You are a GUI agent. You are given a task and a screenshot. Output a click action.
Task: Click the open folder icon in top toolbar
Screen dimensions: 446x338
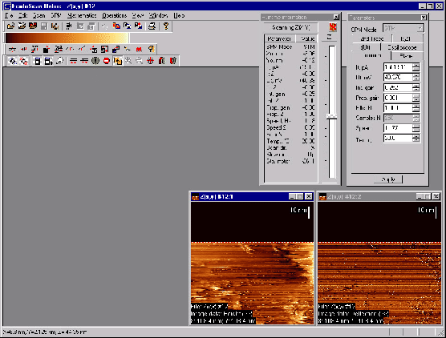10,26
